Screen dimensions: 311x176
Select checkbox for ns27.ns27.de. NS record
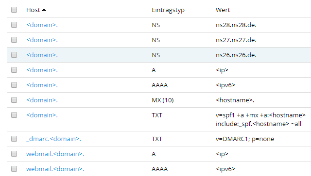click(x=14, y=40)
